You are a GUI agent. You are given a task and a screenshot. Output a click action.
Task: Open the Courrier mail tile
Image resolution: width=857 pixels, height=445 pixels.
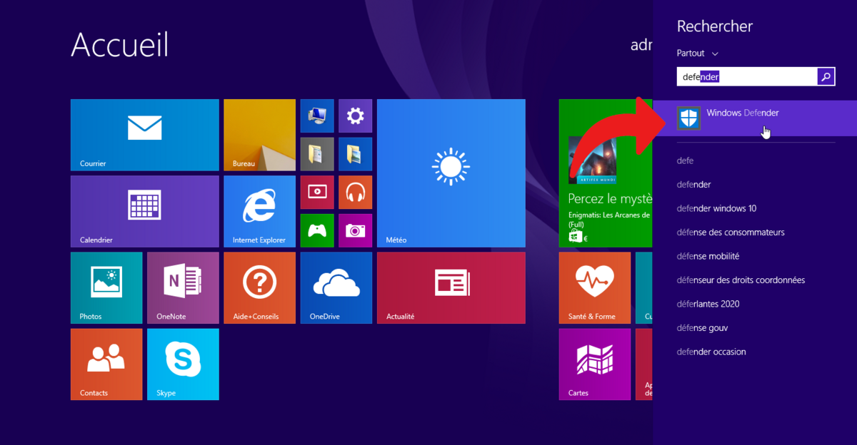point(145,135)
